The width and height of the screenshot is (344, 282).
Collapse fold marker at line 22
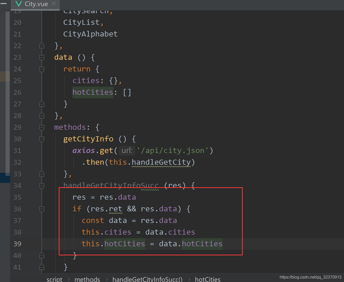click(x=42, y=46)
